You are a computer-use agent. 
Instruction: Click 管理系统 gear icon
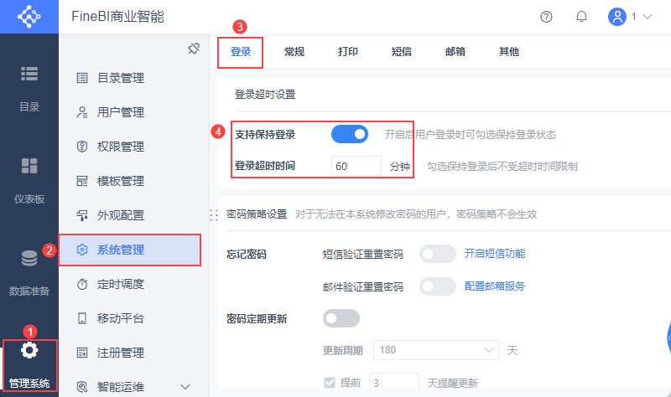[29, 350]
